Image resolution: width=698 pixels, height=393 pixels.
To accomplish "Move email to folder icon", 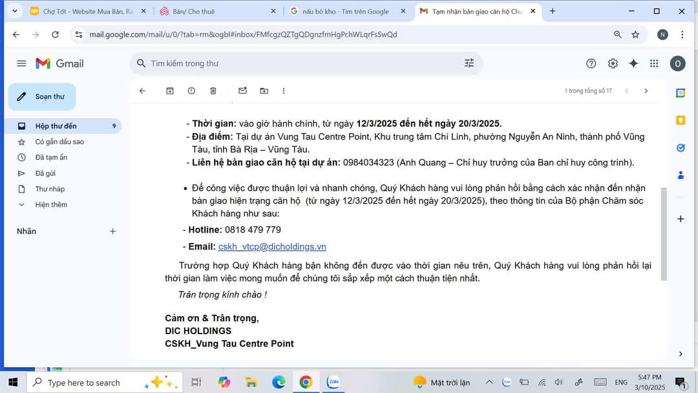I will click(x=264, y=90).
